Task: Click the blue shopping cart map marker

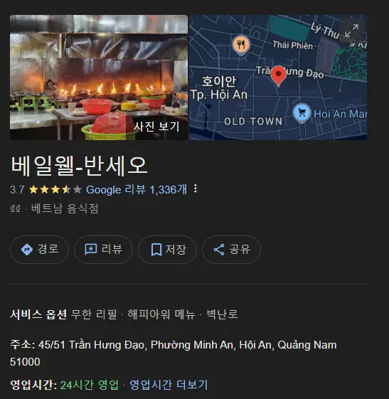Action: click(302, 113)
